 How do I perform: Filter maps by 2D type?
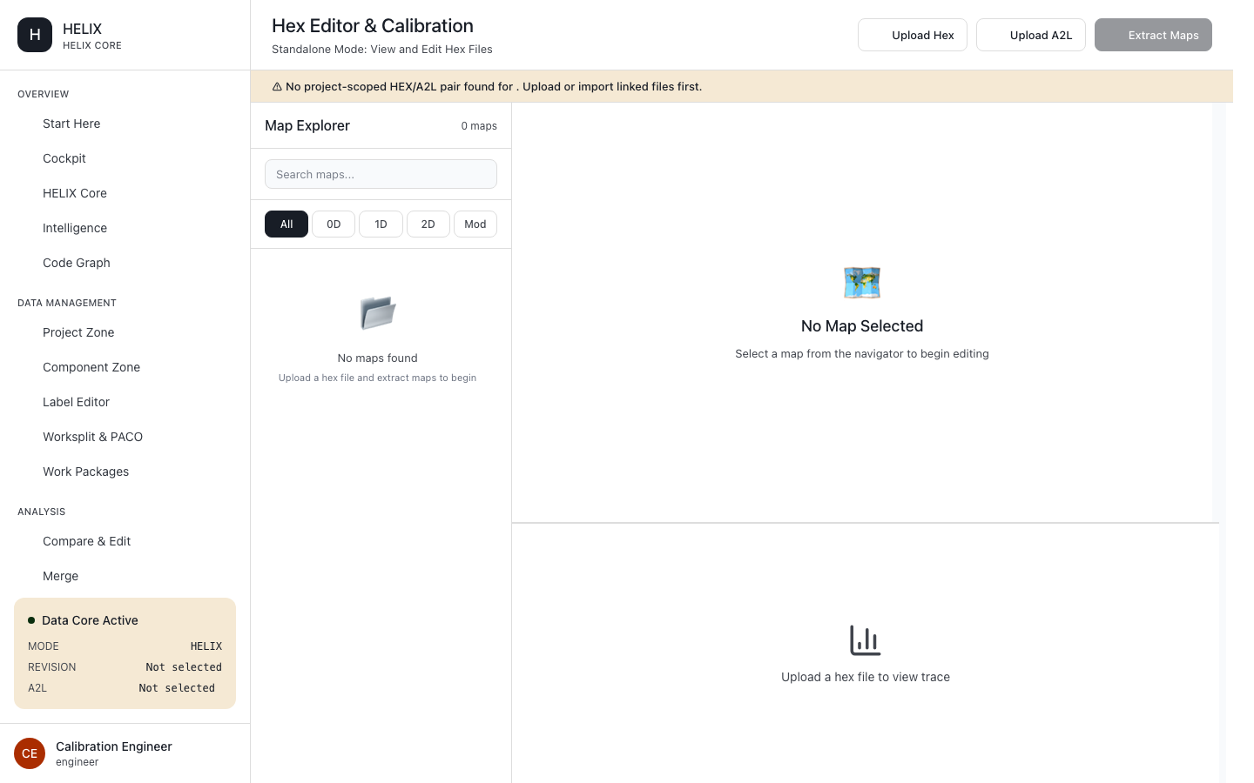pyautogui.click(x=428, y=224)
